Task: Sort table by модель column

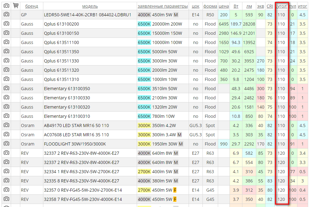Action: [x=90, y=6]
